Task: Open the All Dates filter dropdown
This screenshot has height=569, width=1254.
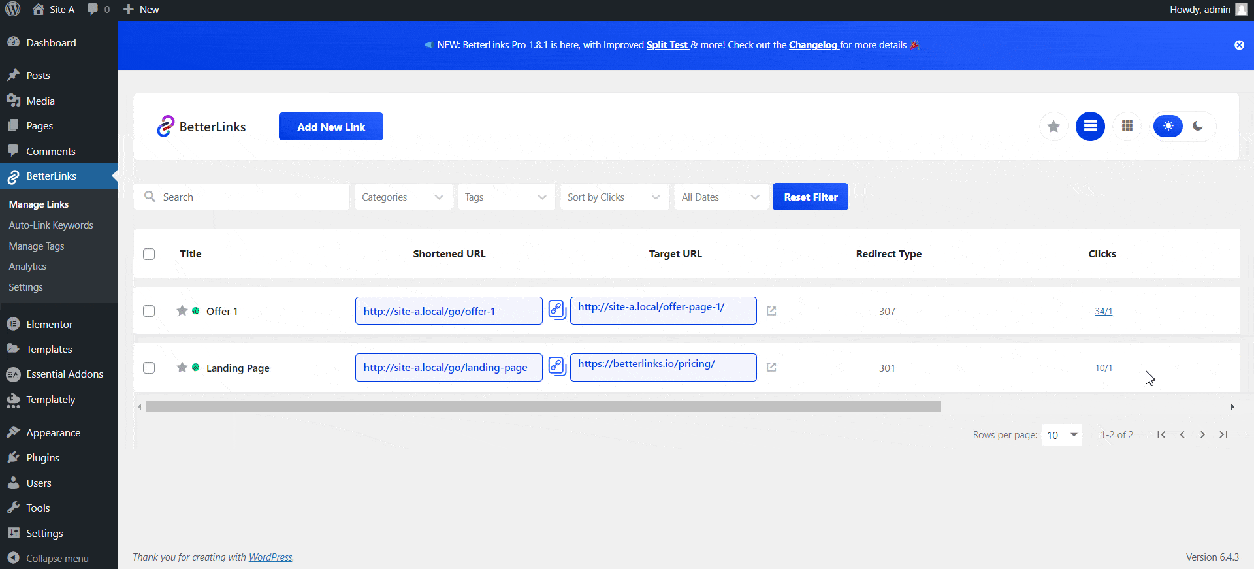Action: point(720,197)
